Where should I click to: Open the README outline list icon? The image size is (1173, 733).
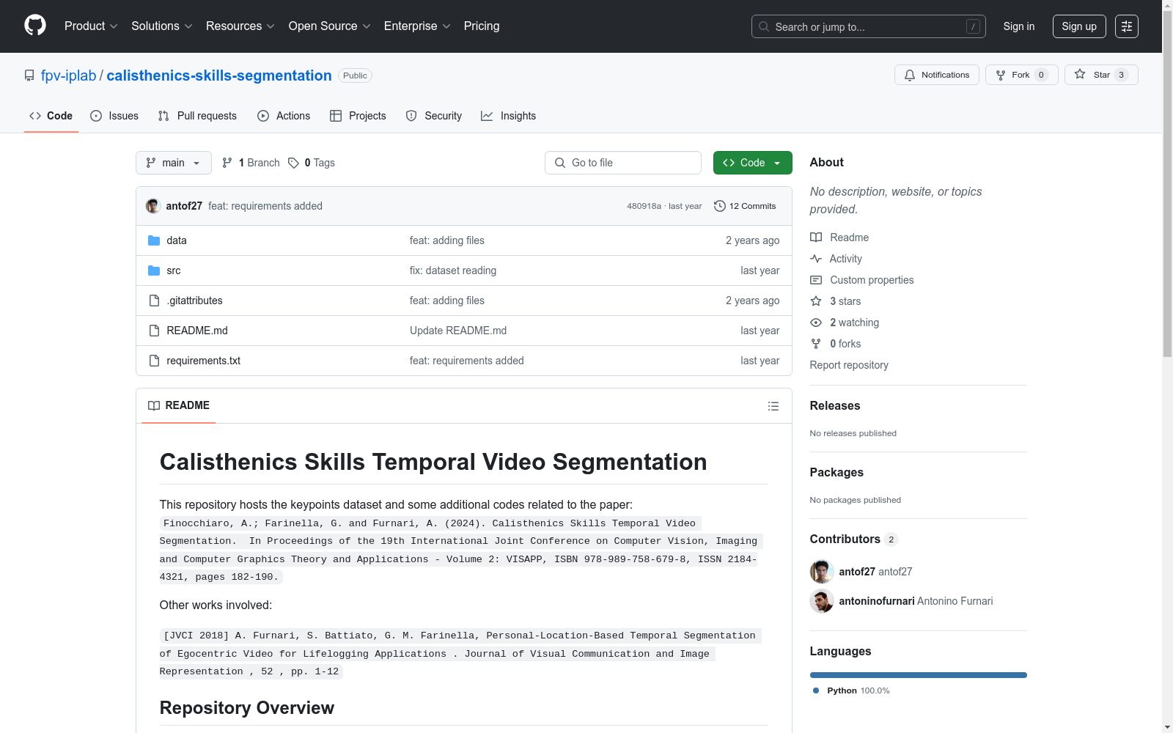pyautogui.click(x=773, y=406)
